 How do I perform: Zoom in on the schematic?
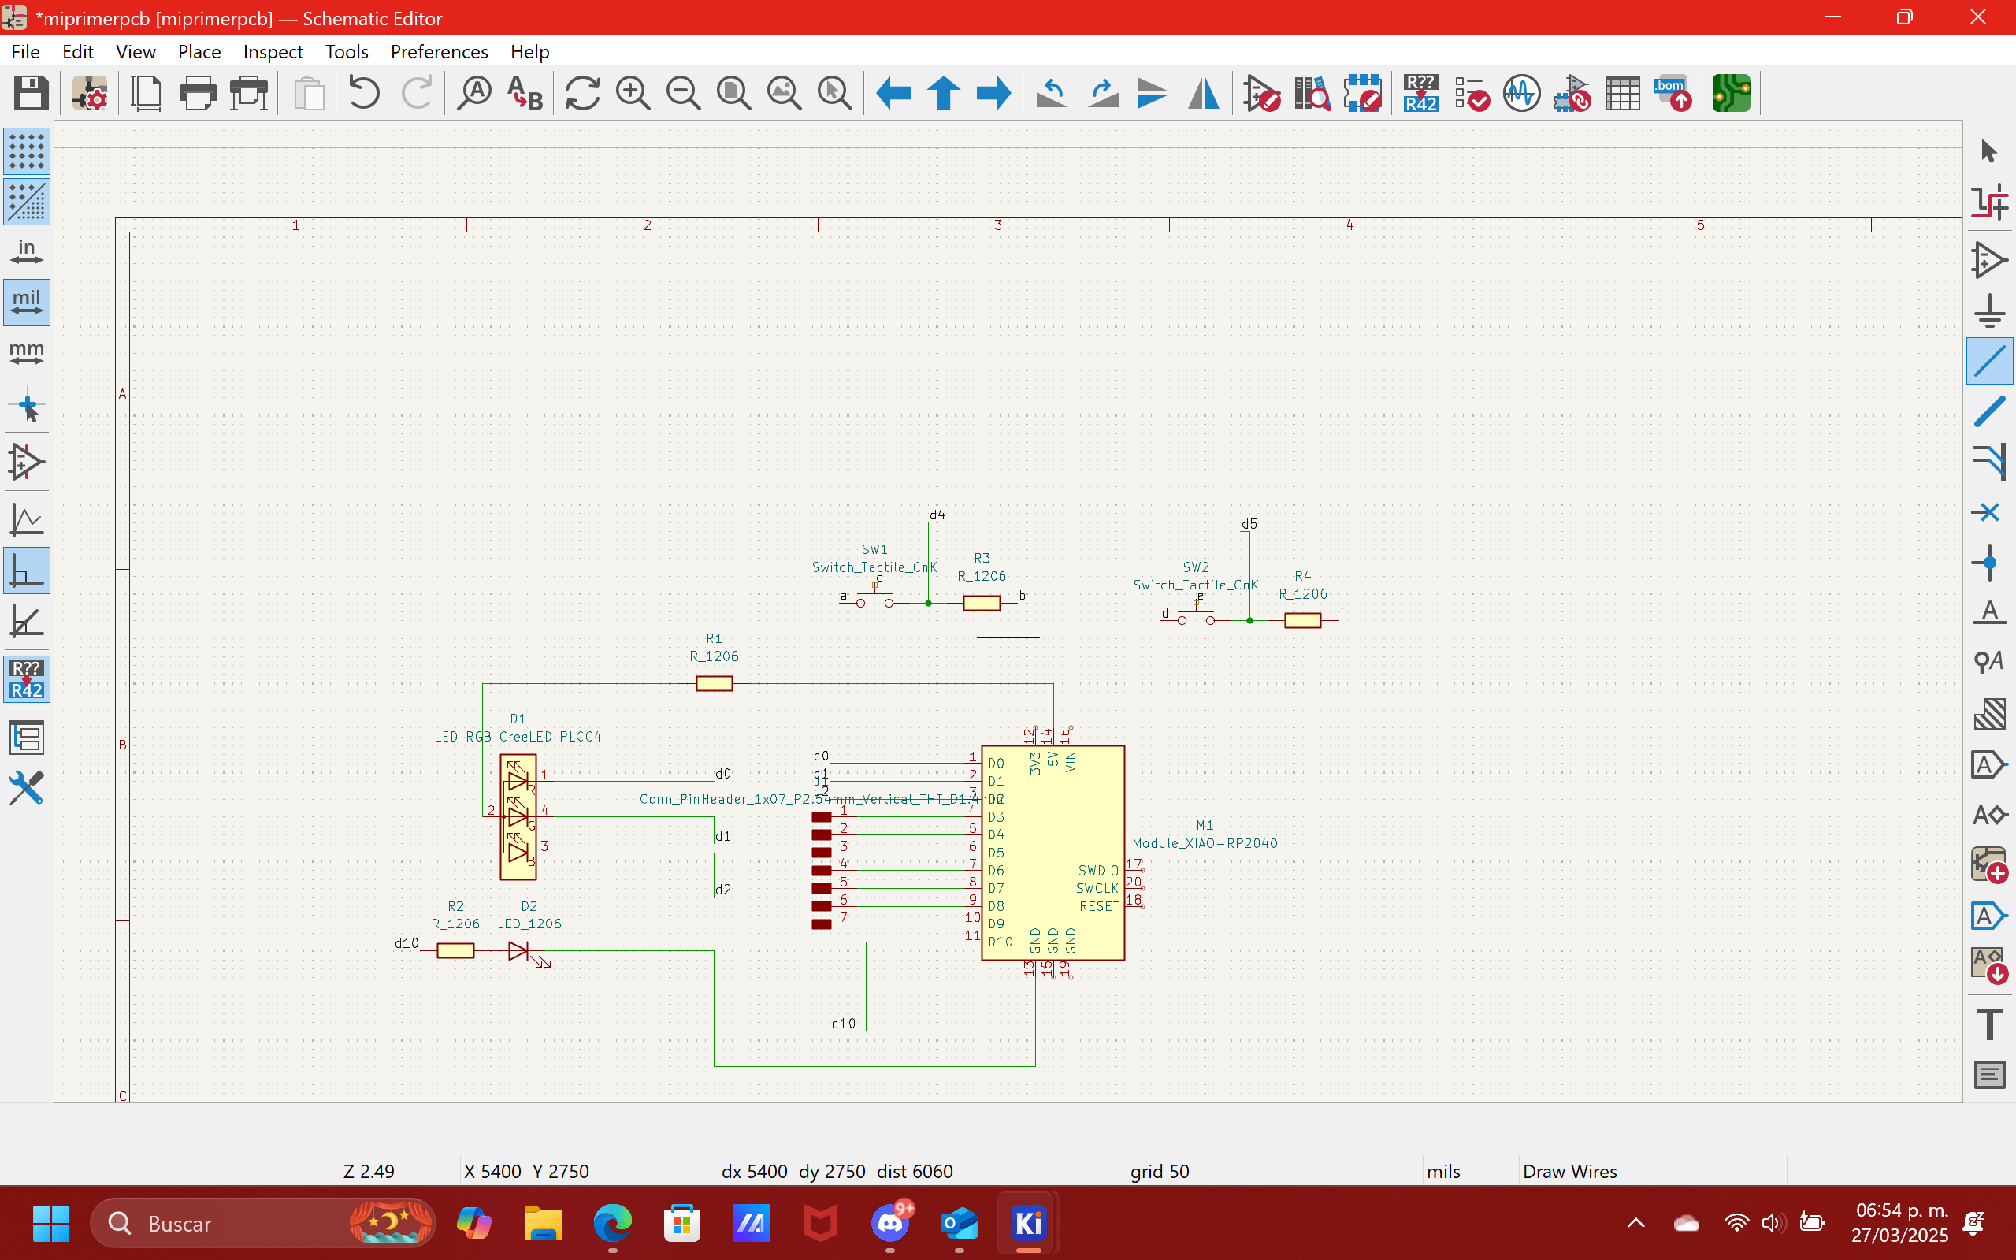click(633, 92)
